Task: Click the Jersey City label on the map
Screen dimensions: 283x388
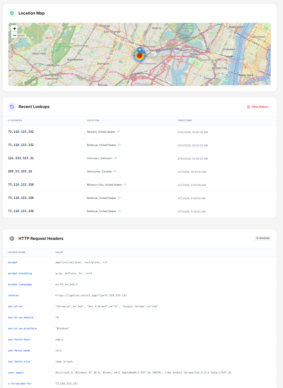Action: tap(220, 68)
